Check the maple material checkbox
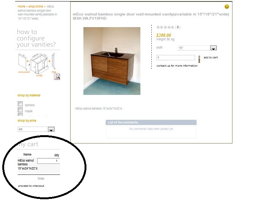 coord(20,110)
